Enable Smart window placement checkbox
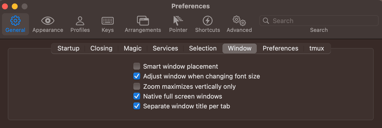The image size is (382, 128). click(x=137, y=66)
